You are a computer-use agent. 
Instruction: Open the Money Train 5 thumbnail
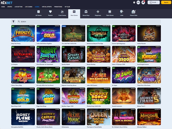(149, 96)
